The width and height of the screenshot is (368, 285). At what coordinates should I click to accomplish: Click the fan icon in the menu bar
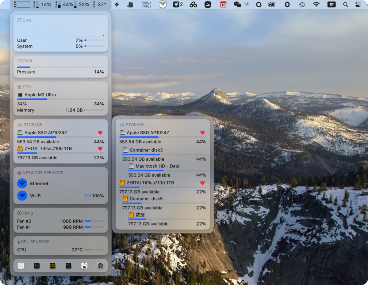117,5
